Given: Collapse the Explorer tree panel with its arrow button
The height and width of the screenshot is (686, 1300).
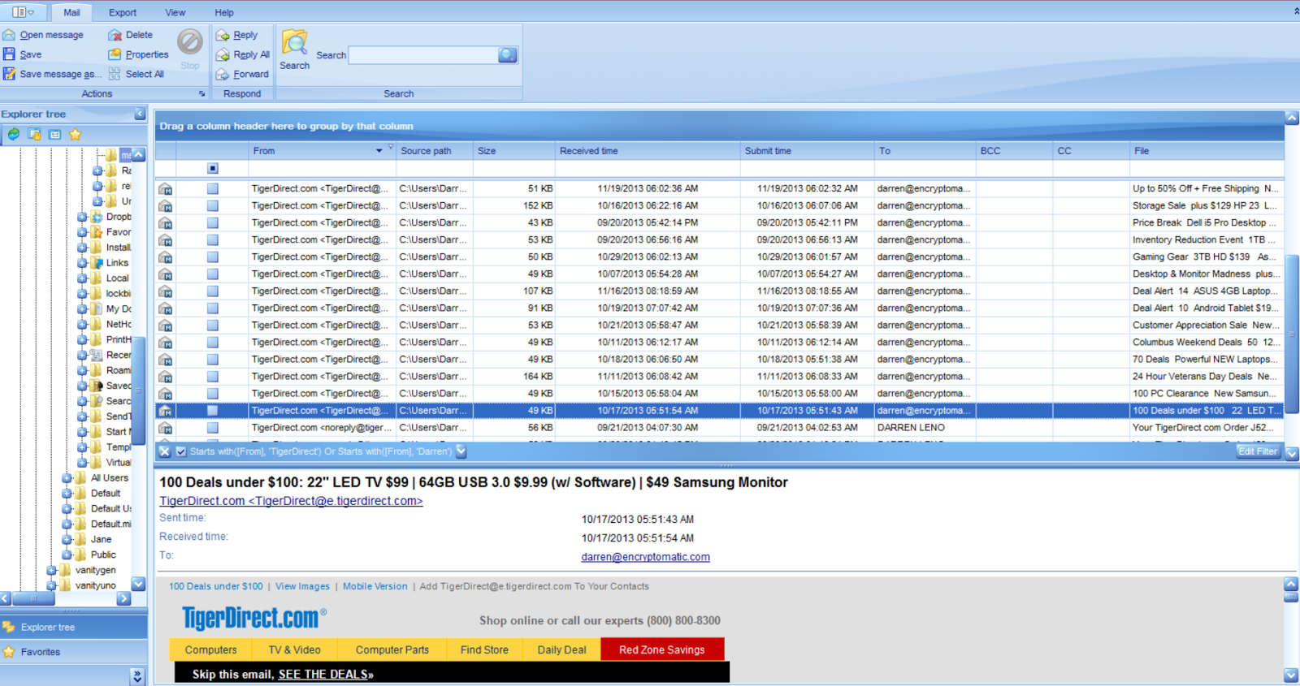Looking at the screenshot, I should pyautogui.click(x=140, y=114).
